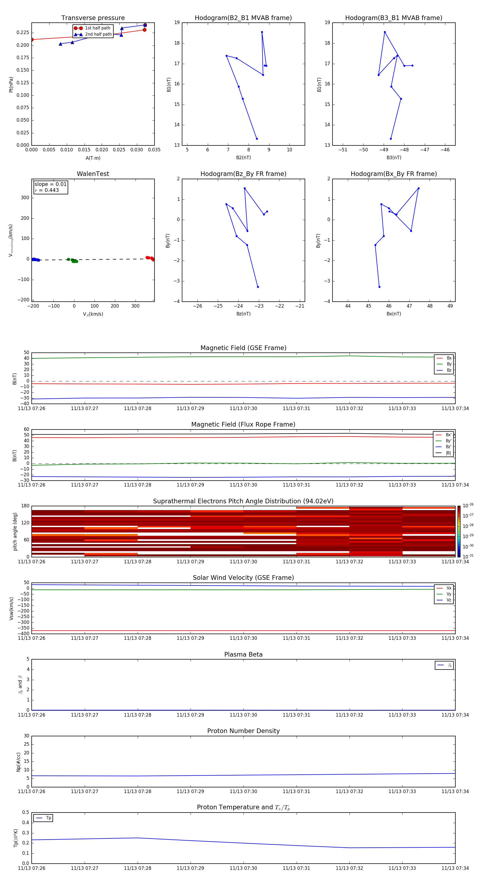Click the By legend entry in GSE magnetic field plot
This screenshot has width=487, height=892.
[x=444, y=364]
